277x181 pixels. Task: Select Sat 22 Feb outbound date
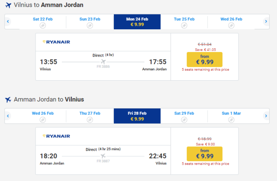tap(43, 22)
